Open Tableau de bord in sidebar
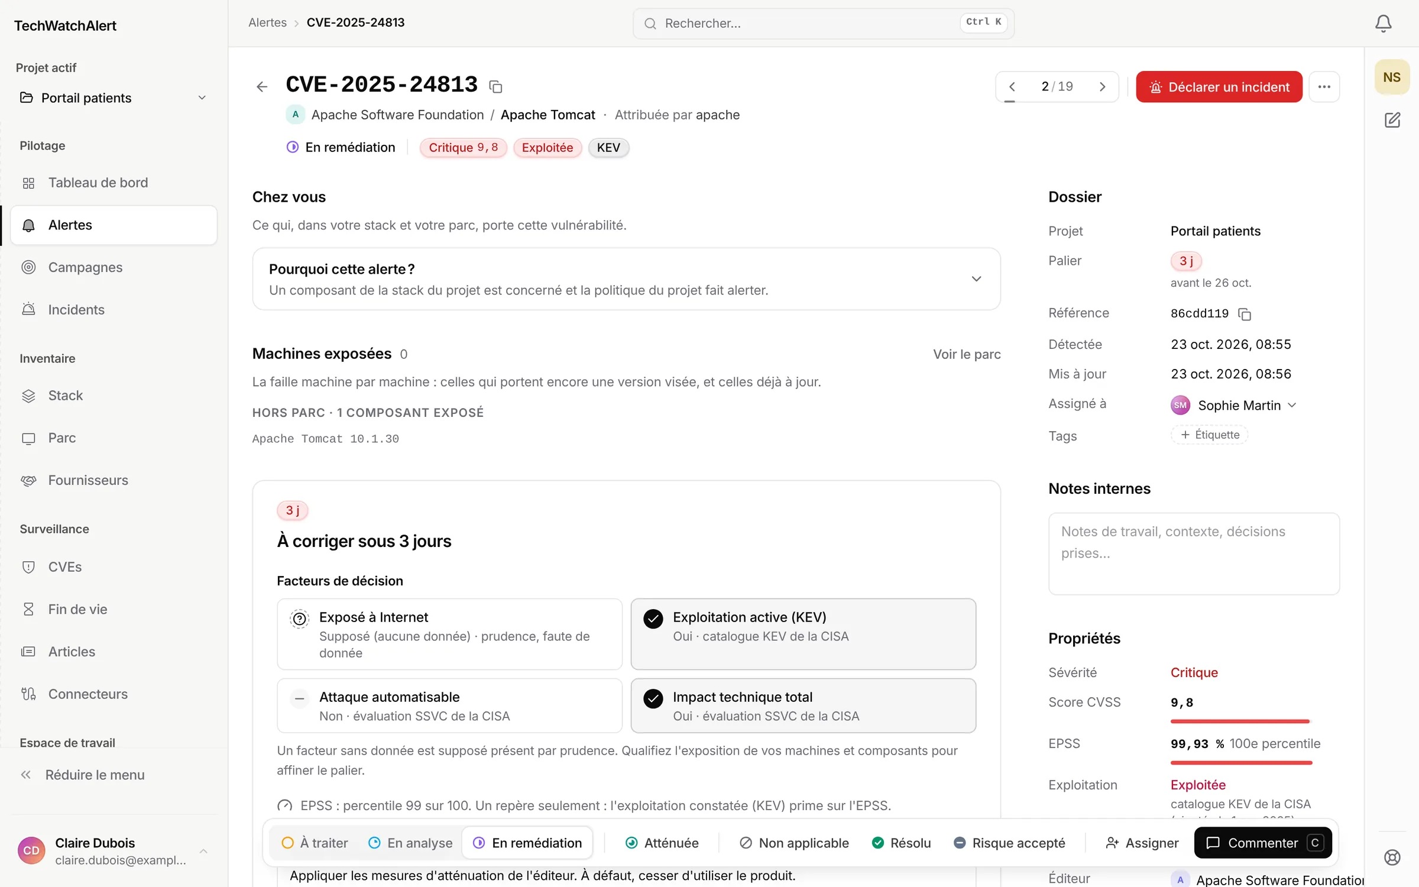 (114, 183)
